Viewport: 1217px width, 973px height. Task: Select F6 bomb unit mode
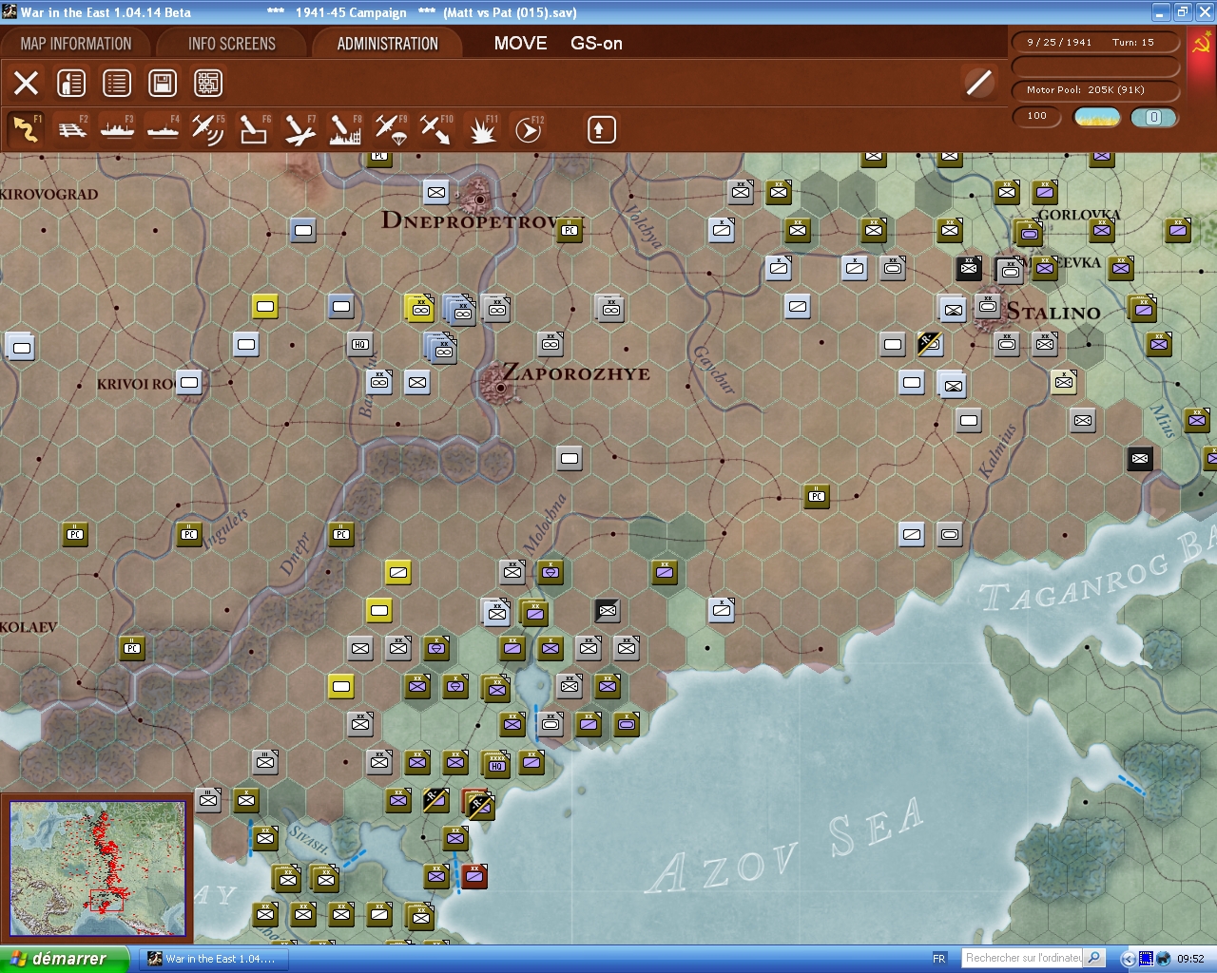tap(254, 129)
